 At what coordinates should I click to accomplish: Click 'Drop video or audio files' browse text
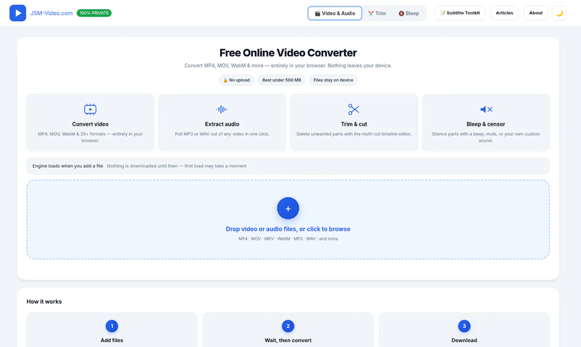[x=288, y=229]
